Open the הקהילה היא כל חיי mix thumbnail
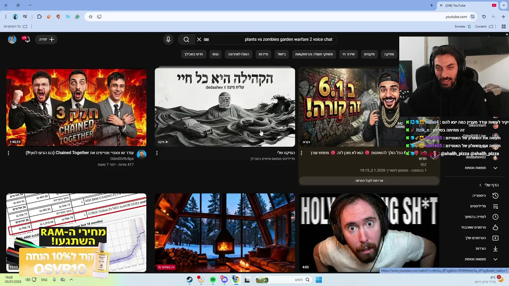Image resolution: width=509 pixels, height=286 pixels. coord(225,107)
